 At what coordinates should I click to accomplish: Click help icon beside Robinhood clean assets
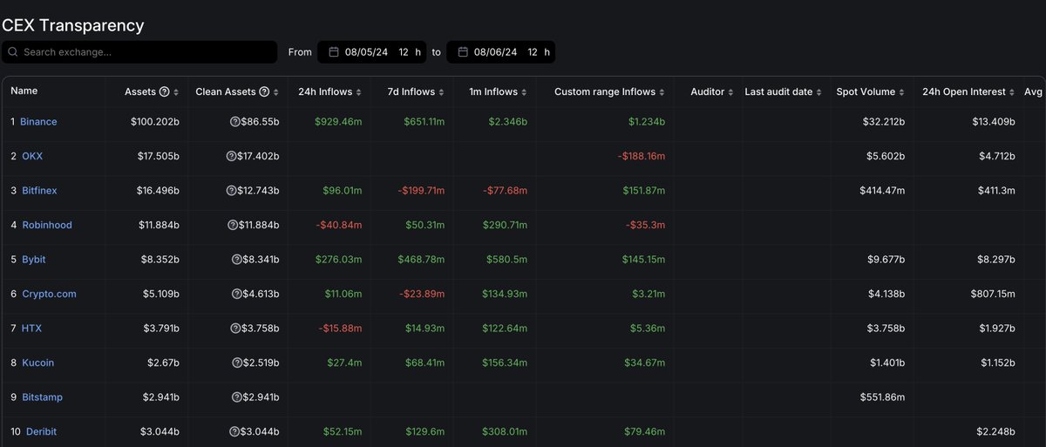233,226
